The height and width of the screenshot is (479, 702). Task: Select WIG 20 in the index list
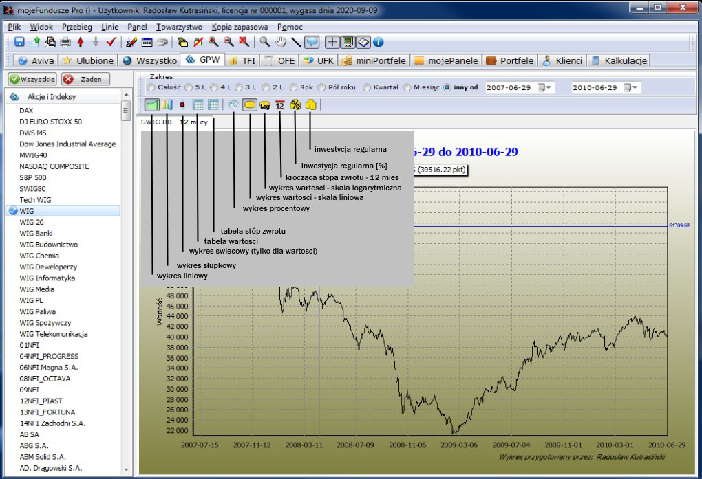tap(32, 222)
